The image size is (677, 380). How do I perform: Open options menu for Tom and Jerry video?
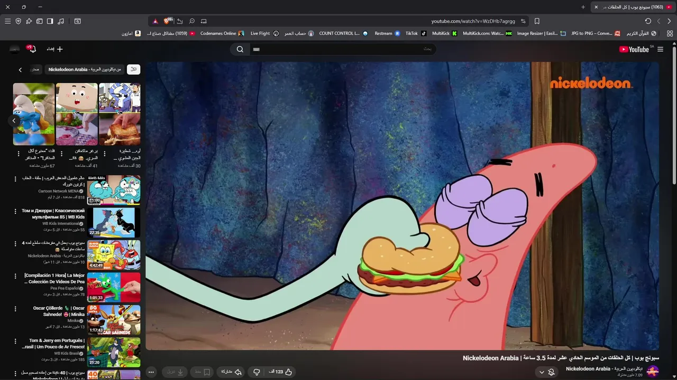(x=15, y=211)
